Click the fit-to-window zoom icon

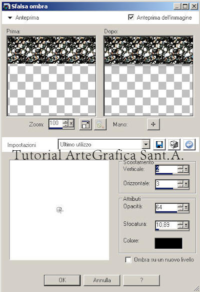[85, 124]
